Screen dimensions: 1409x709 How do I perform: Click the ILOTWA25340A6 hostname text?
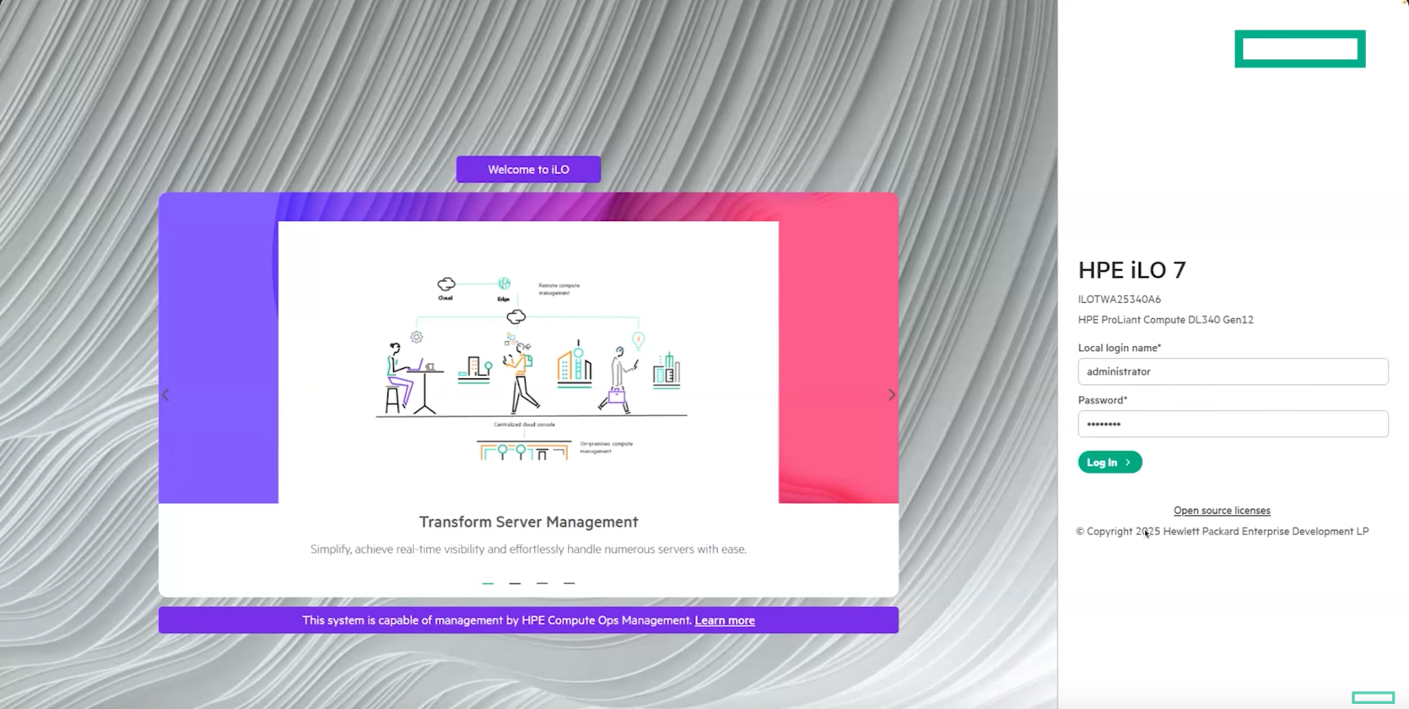(1119, 299)
